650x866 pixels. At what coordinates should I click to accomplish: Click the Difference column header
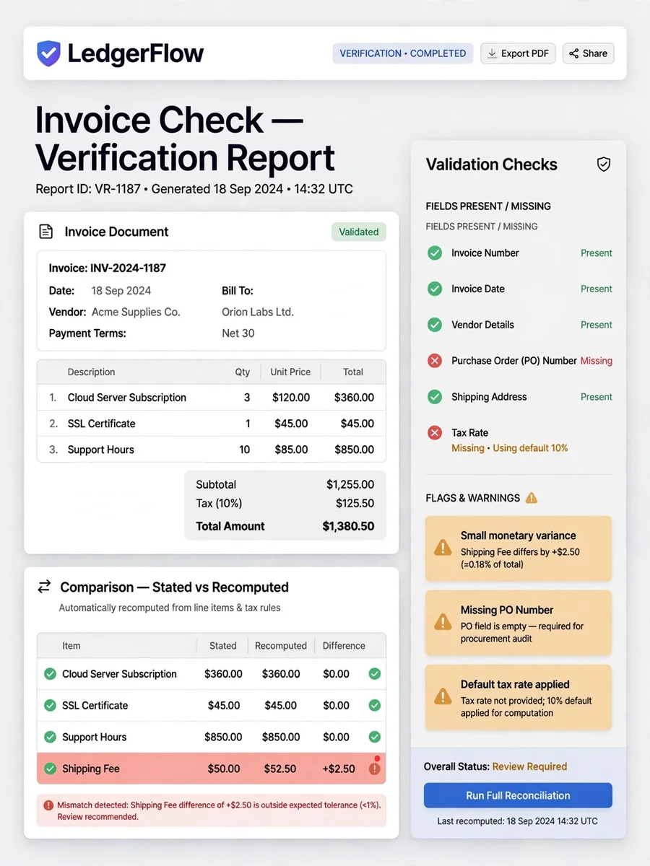point(344,646)
